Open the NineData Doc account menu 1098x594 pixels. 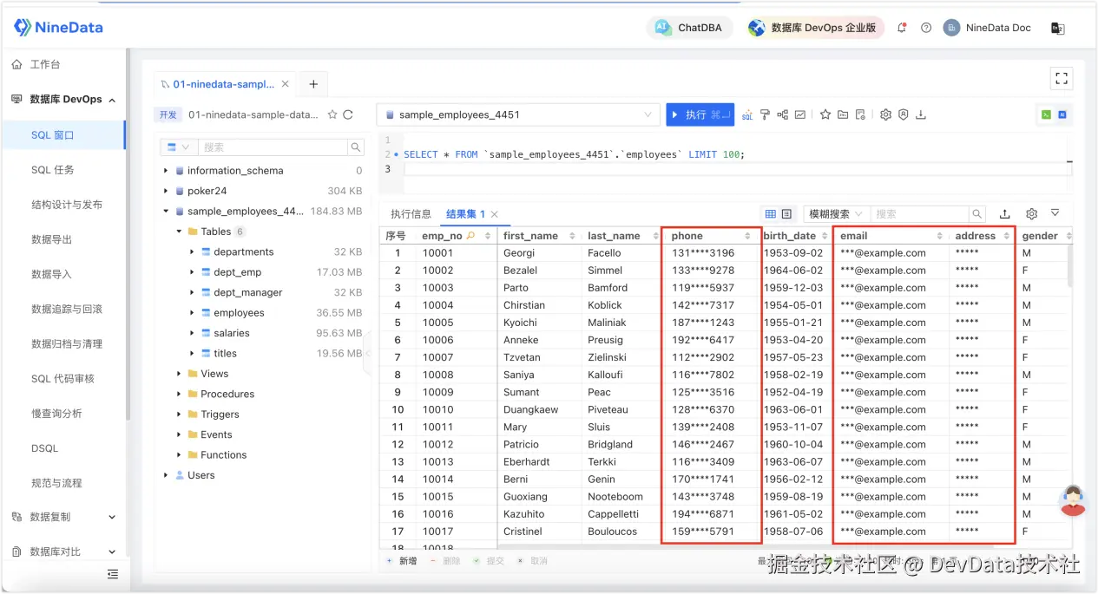(988, 28)
